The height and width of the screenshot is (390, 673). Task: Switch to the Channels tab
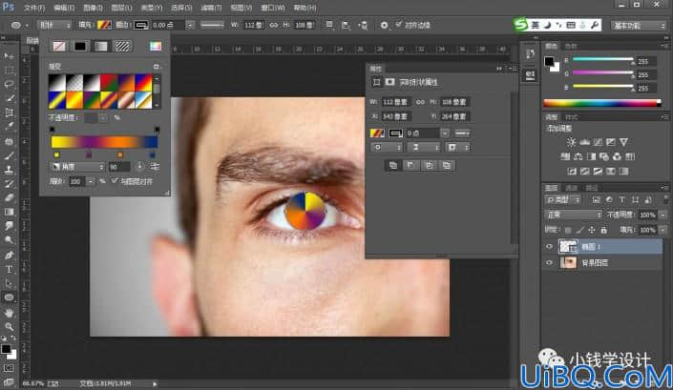click(x=571, y=188)
